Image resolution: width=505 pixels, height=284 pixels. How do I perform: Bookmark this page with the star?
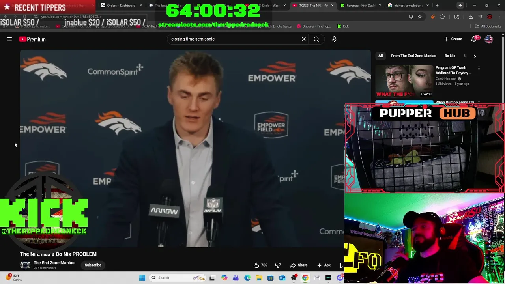click(x=420, y=17)
